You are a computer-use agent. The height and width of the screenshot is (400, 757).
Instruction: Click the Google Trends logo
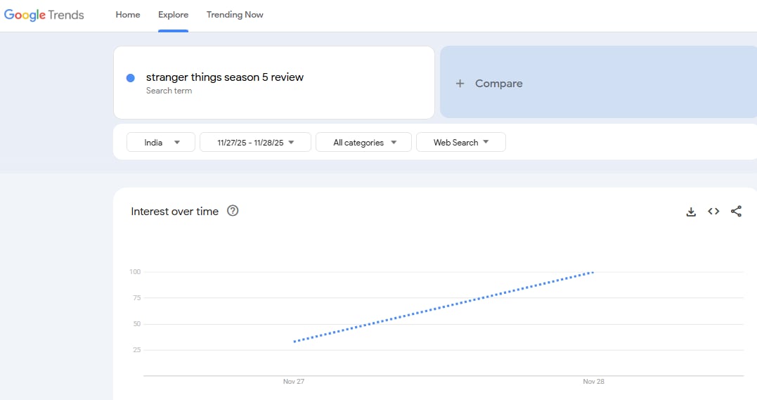(x=44, y=15)
